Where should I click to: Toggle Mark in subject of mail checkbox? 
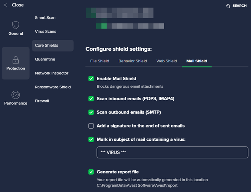coord(91,139)
